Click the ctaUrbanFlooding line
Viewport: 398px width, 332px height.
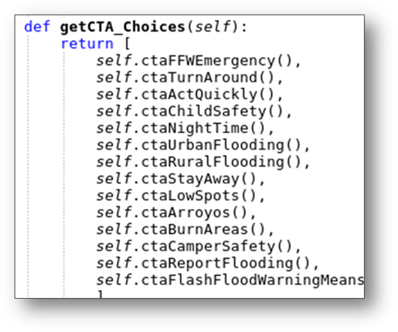pos(203,145)
